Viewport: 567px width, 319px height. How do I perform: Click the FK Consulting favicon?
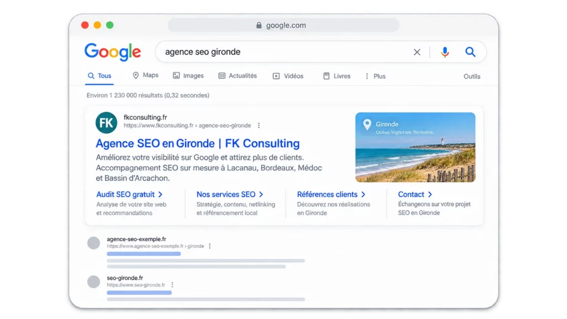(106, 122)
